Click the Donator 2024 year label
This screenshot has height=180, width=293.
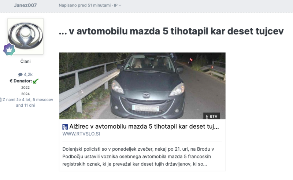pos(25,94)
